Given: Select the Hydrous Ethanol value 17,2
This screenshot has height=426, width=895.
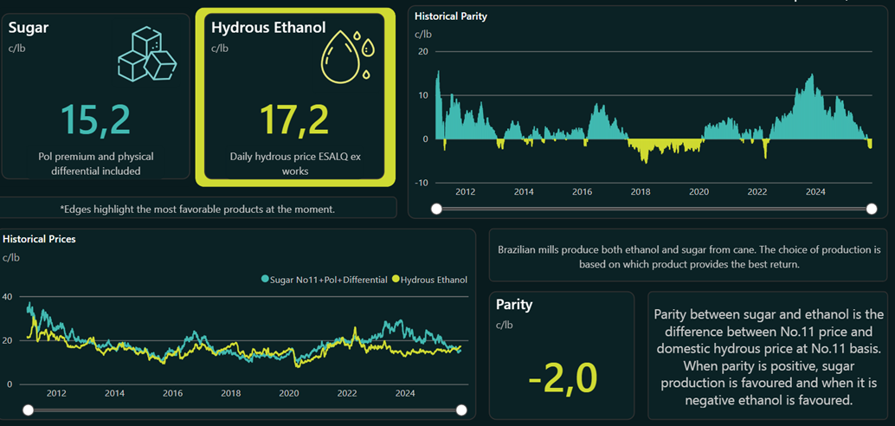Looking at the screenshot, I should pos(294,119).
